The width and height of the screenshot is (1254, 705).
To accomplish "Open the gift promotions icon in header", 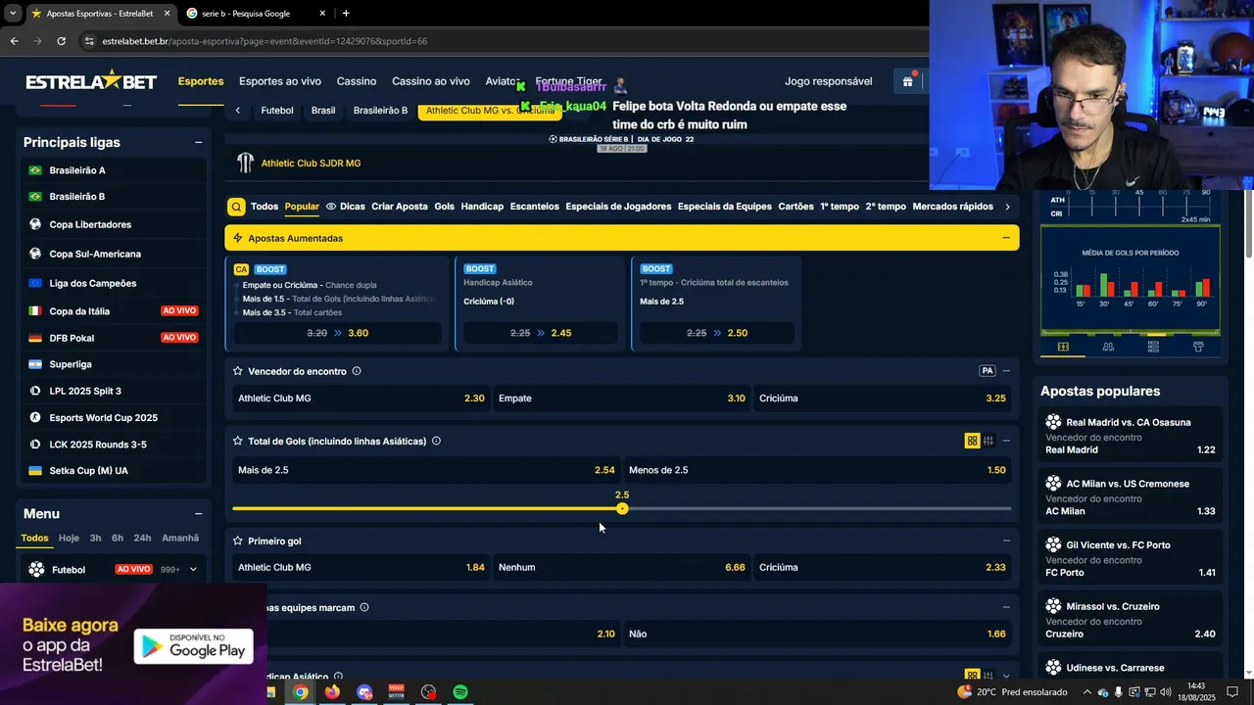I will 908,81.
